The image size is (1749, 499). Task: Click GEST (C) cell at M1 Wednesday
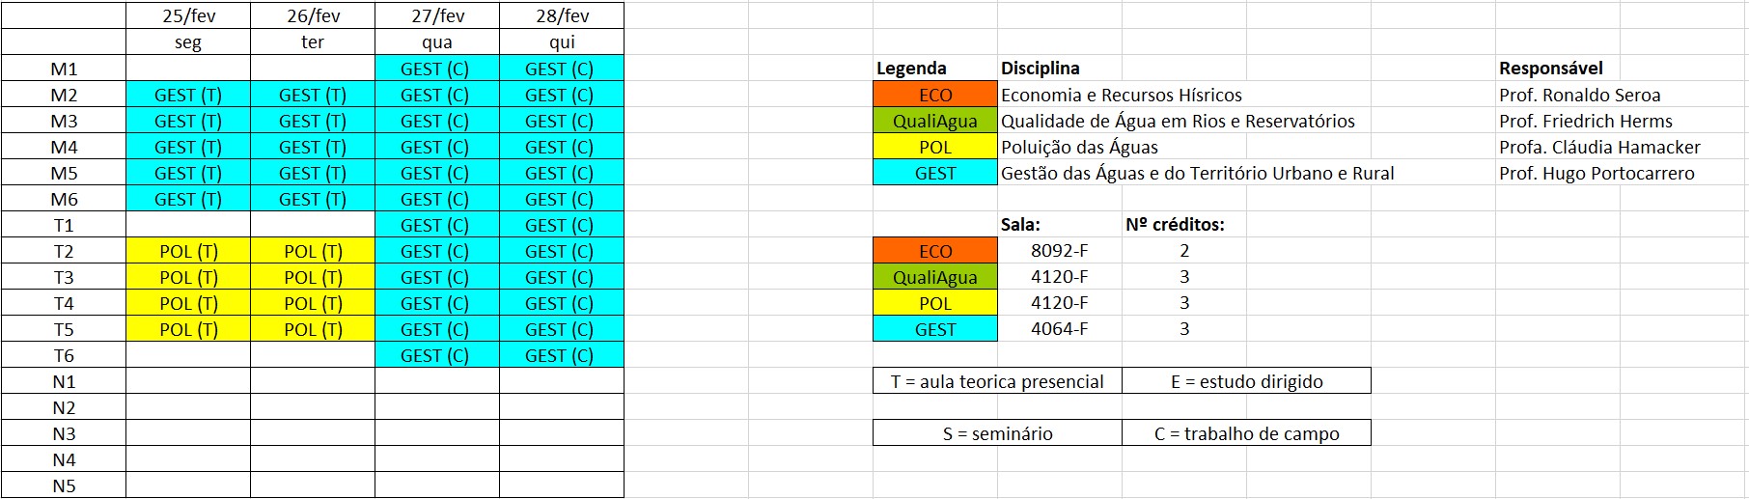coord(437,69)
